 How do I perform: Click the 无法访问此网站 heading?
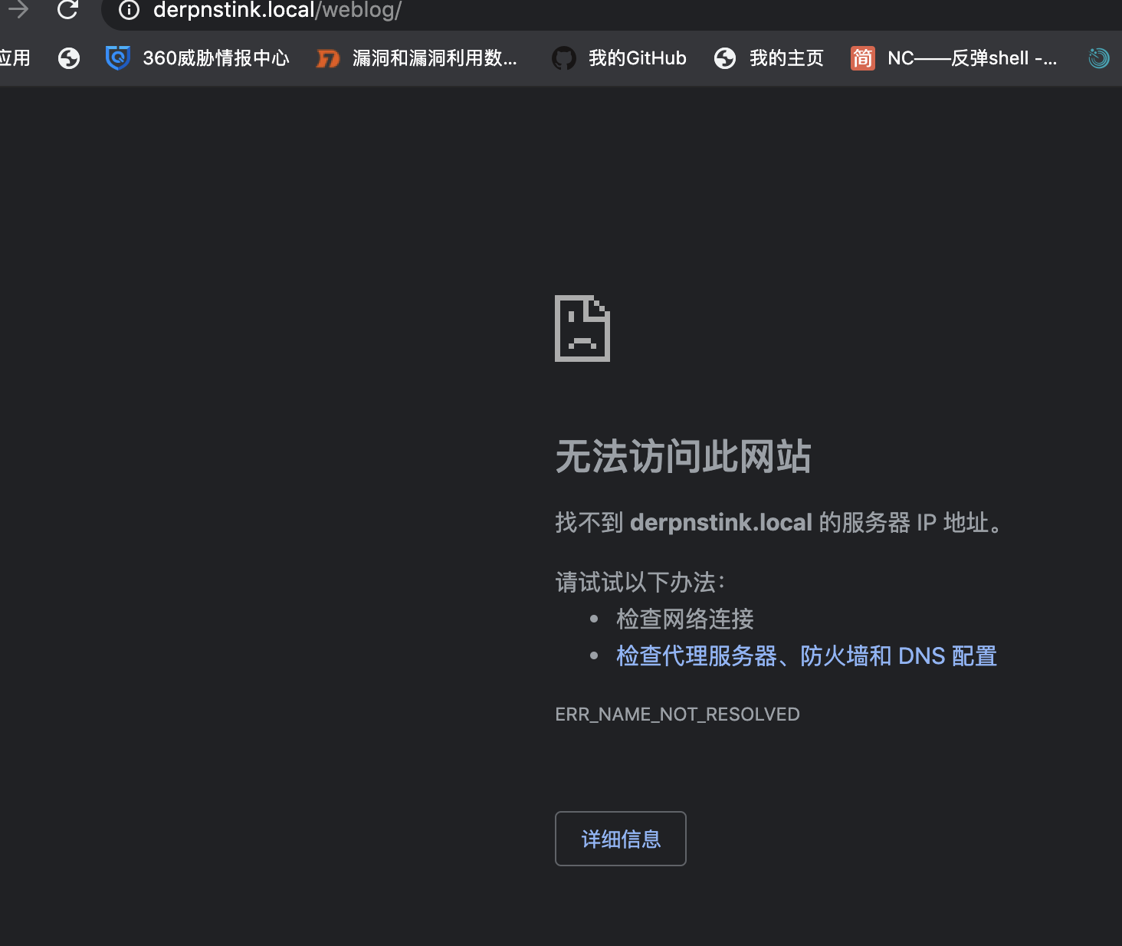tap(683, 457)
